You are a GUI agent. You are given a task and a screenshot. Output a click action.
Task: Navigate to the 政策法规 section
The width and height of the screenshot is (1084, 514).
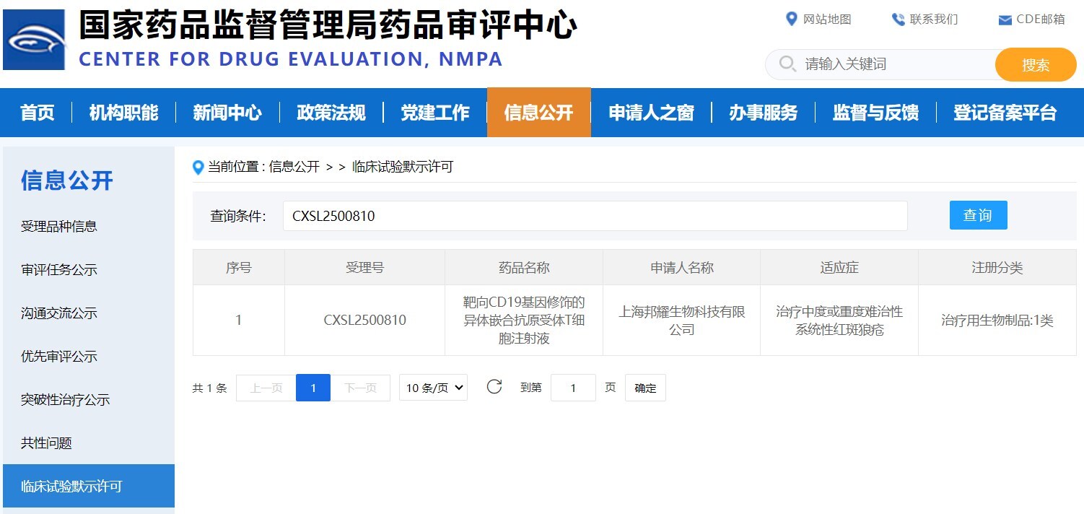point(330,113)
